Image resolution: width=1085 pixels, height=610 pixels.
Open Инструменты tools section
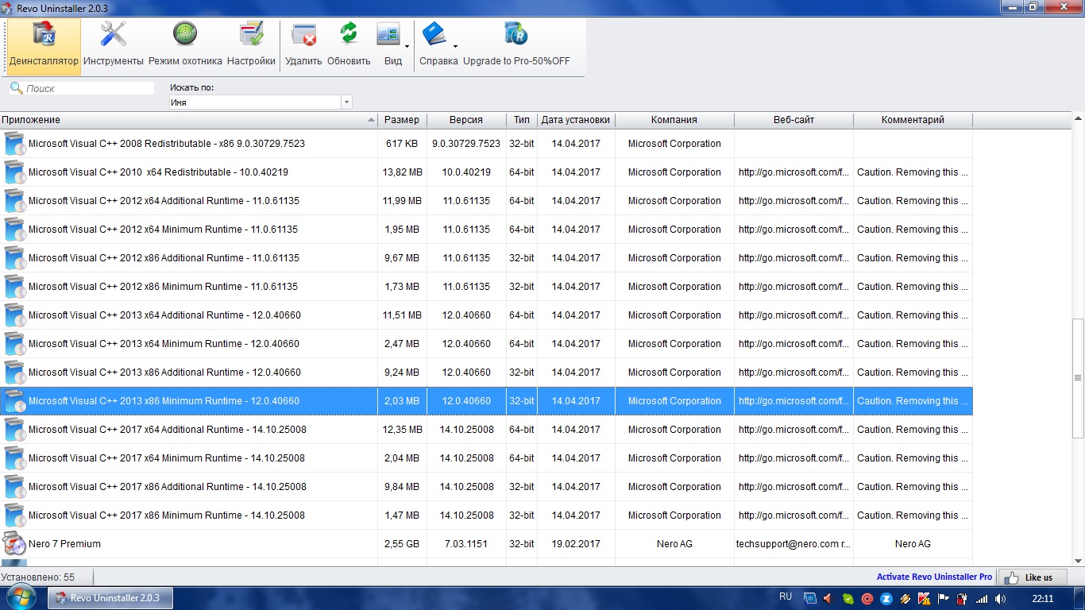click(114, 46)
